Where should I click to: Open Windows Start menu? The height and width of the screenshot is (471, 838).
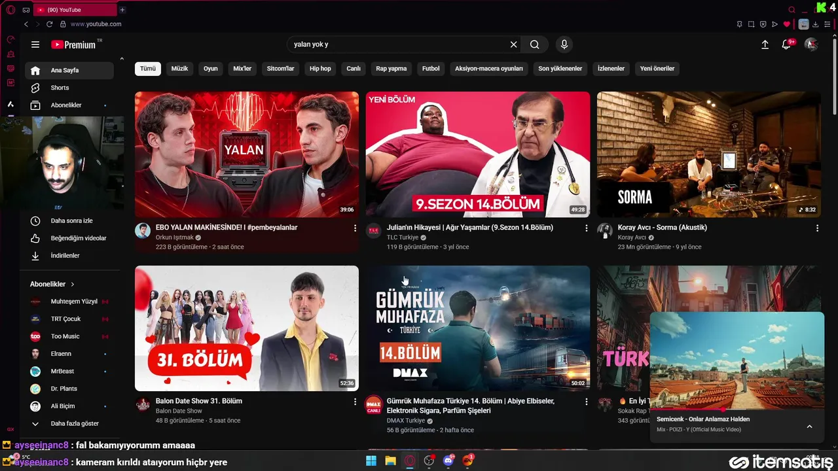(x=371, y=461)
